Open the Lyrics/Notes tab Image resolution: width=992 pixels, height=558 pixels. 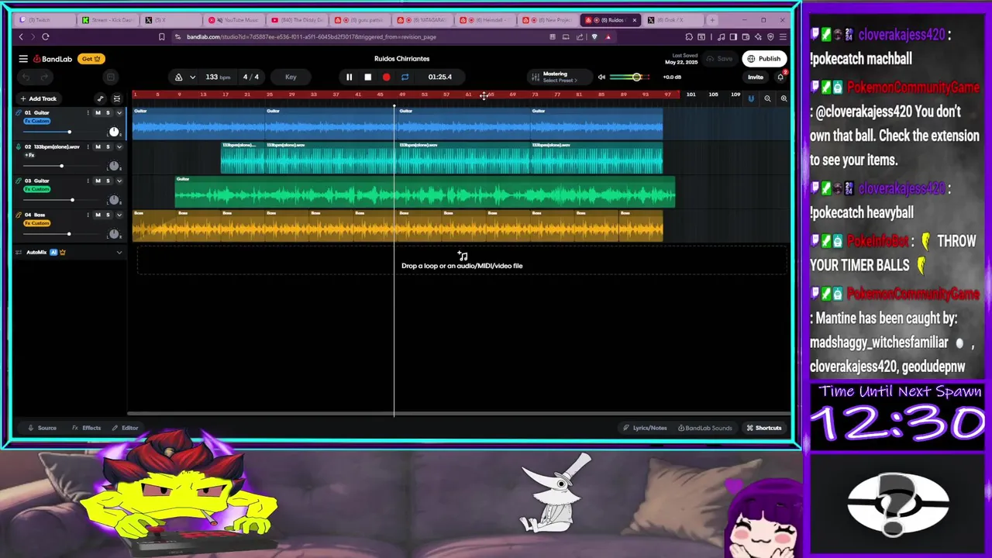pos(645,428)
